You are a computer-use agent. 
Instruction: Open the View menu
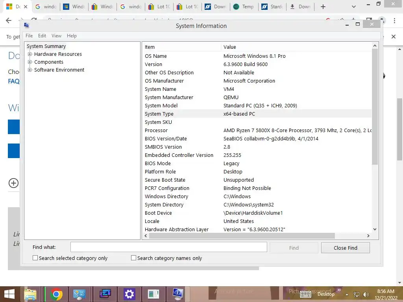coord(56,36)
